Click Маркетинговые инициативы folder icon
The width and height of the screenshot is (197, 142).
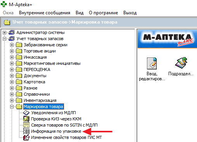[19, 63]
